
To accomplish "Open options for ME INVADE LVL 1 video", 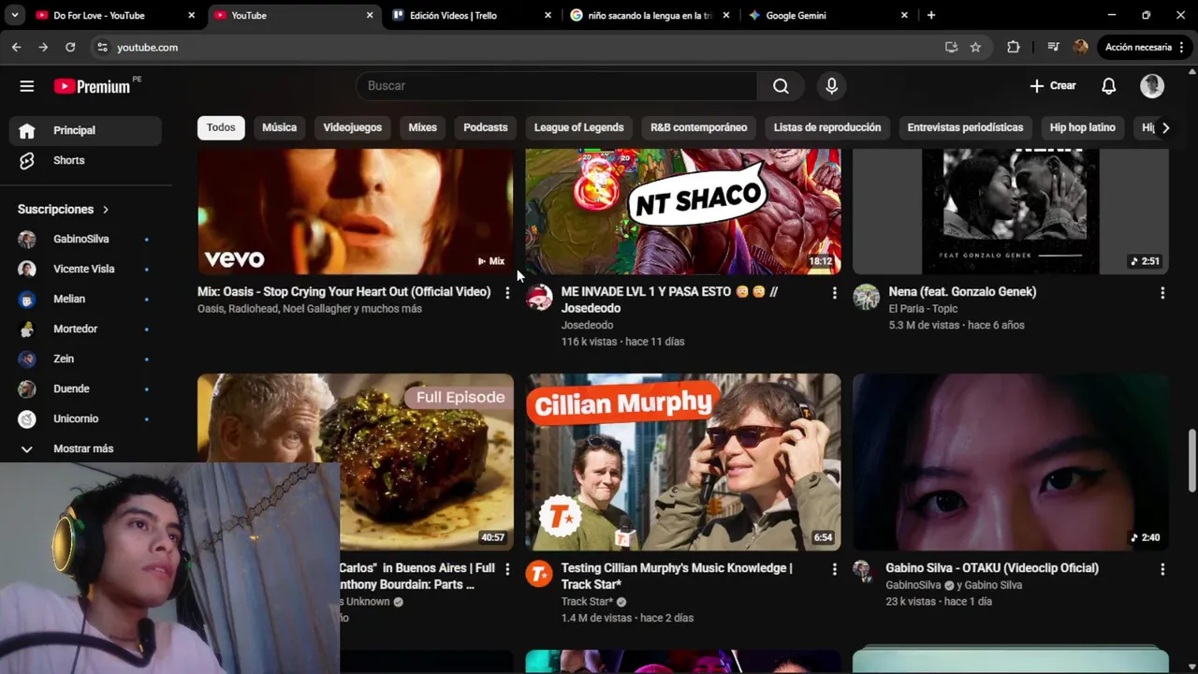I will 834,293.
